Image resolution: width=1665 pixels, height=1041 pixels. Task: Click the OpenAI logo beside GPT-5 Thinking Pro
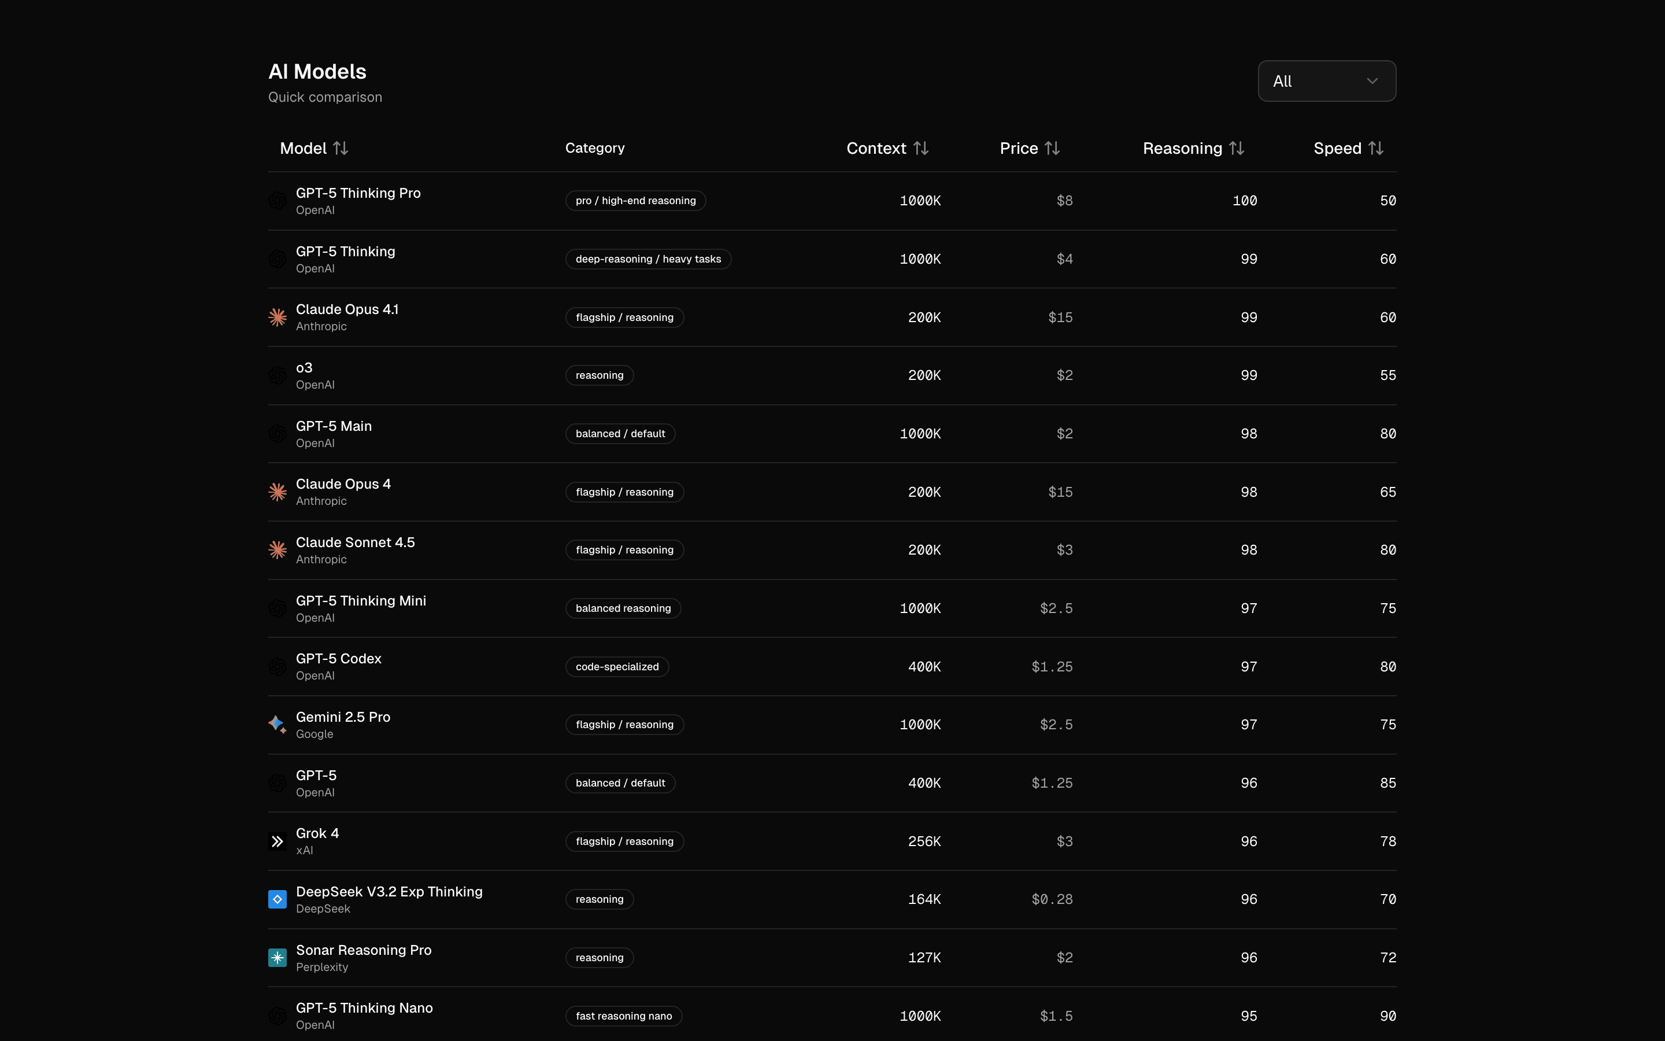click(277, 201)
